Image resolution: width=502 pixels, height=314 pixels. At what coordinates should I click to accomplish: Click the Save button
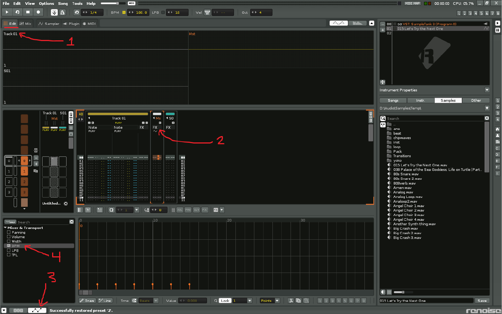(x=482, y=301)
